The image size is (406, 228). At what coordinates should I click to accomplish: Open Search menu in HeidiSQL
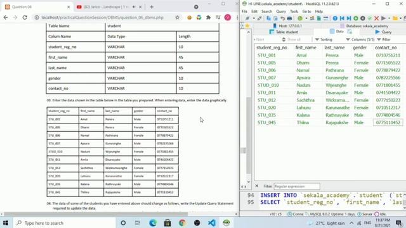[266, 11]
